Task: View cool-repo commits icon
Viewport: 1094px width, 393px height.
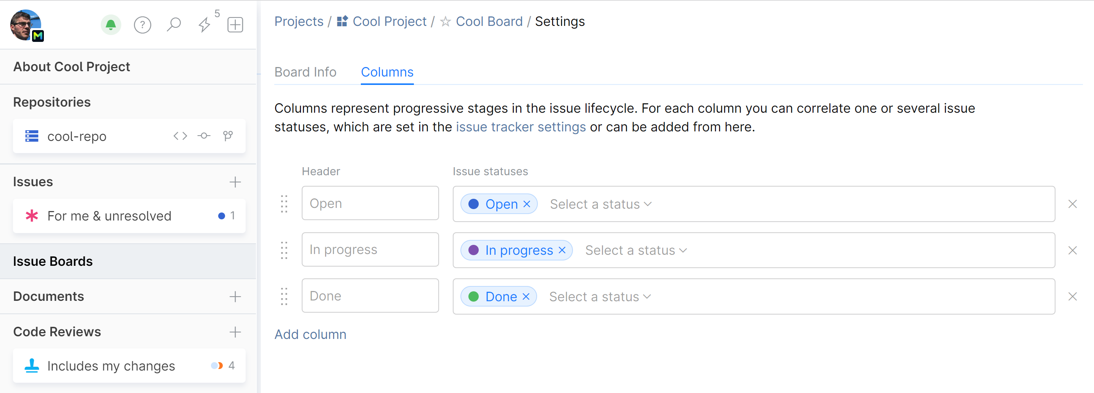Action: [x=204, y=136]
